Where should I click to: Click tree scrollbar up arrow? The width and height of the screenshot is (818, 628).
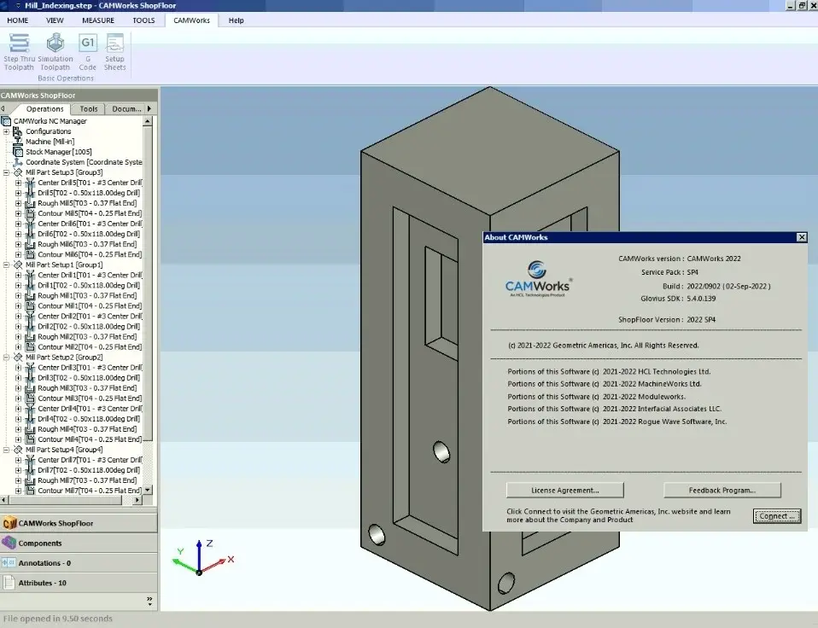[x=148, y=121]
